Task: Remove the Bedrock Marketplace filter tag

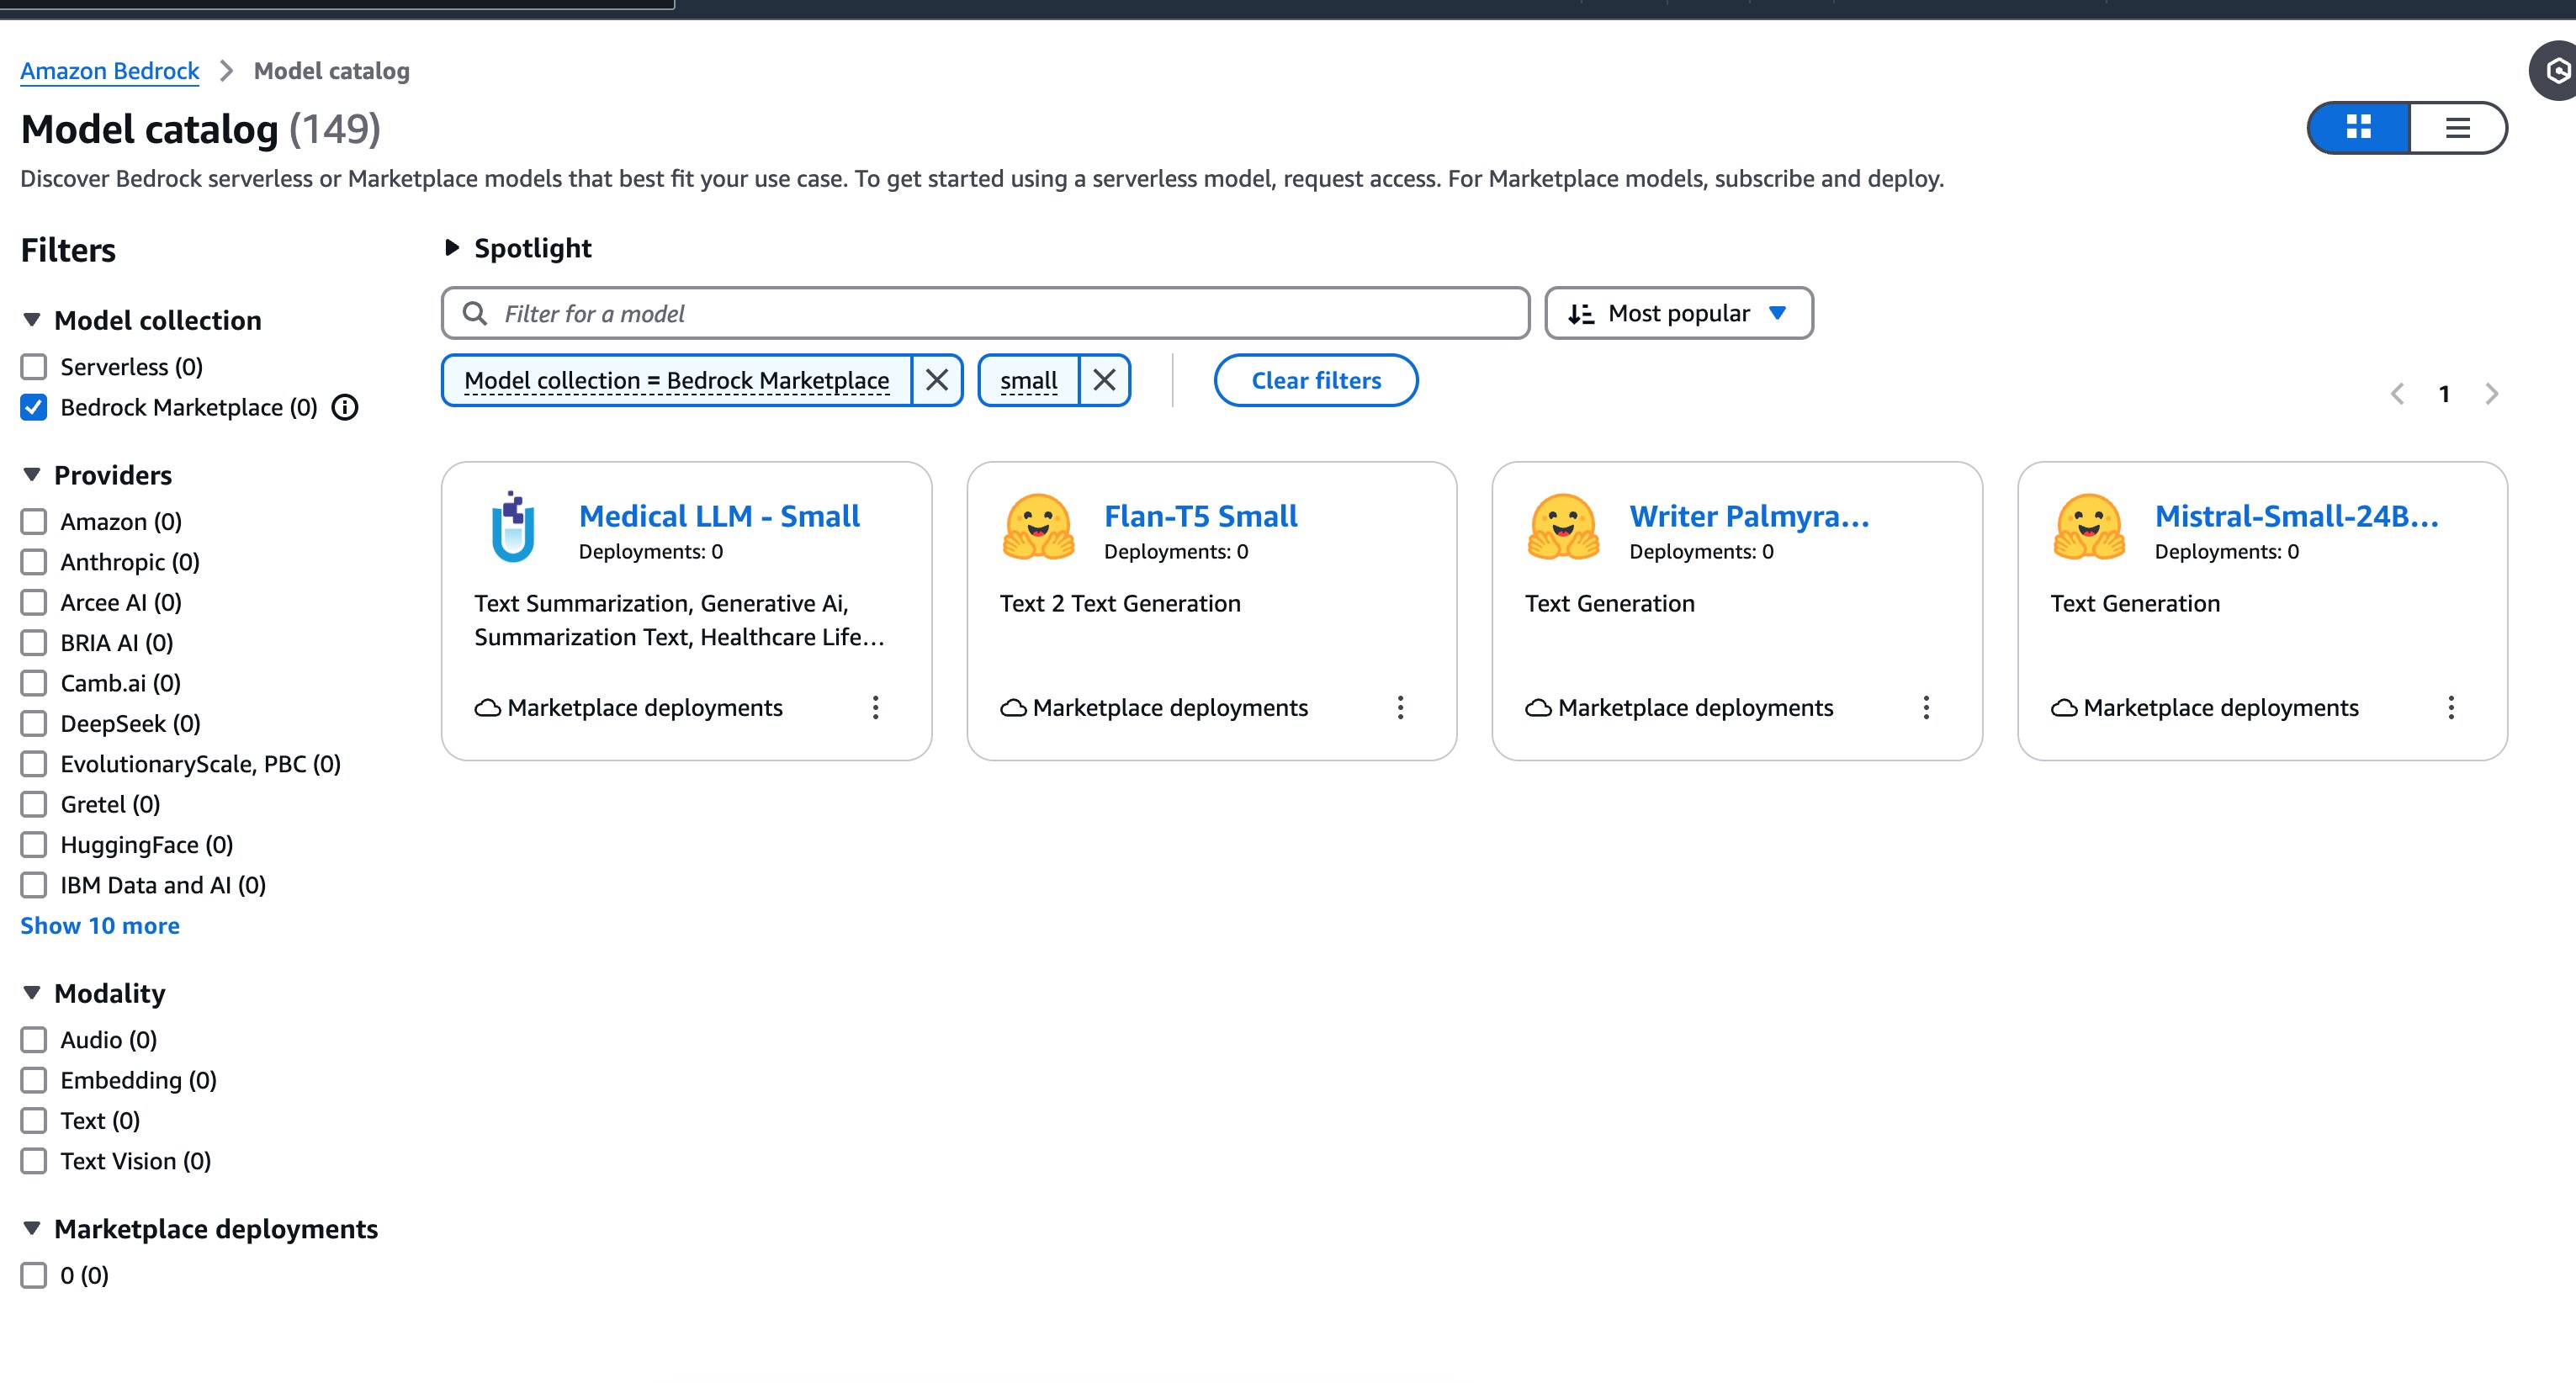Action: (x=937, y=379)
